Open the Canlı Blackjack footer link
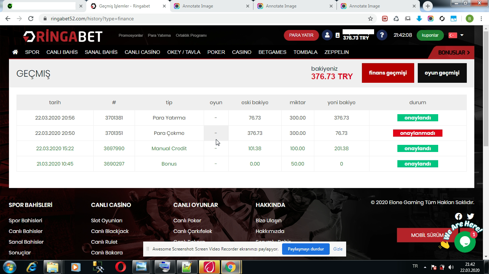The width and height of the screenshot is (489, 274). tap(110, 231)
